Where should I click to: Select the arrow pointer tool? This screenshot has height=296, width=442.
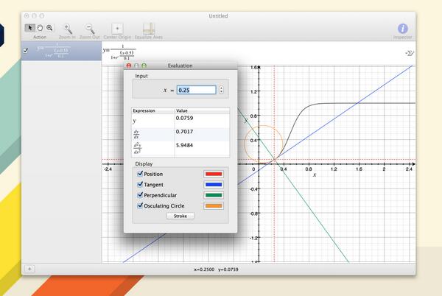(x=29, y=27)
